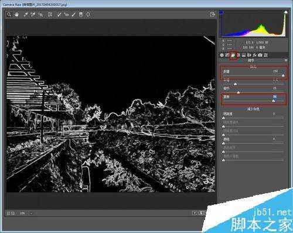
Task: Click the Amount value field showing 150
Action: pyautogui.click(x=275, y=71)
